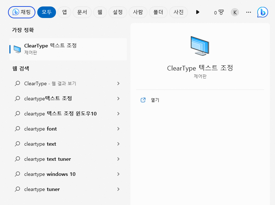Viewport: 275px width, 205px height.
Task: Expand chevron for cleartype windows 10
Action: tap(119, 174)
